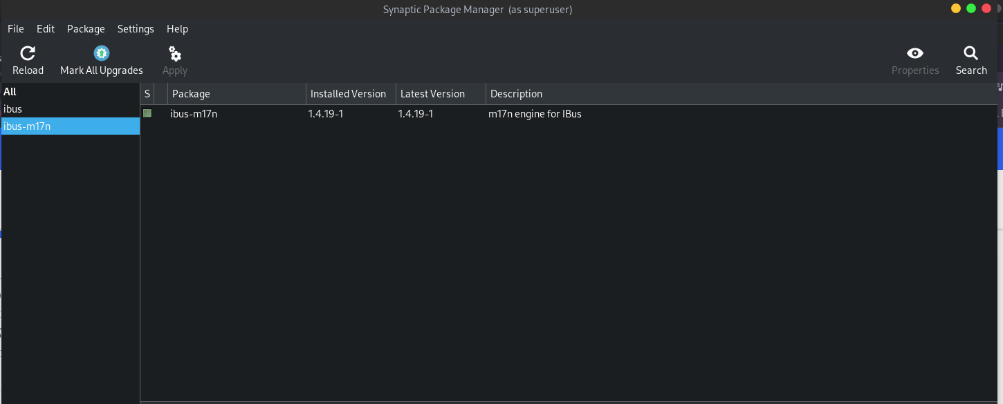Select ibus-m17n in the sidebar list
The image size is (1003, 404).
[x=71, y=126]
